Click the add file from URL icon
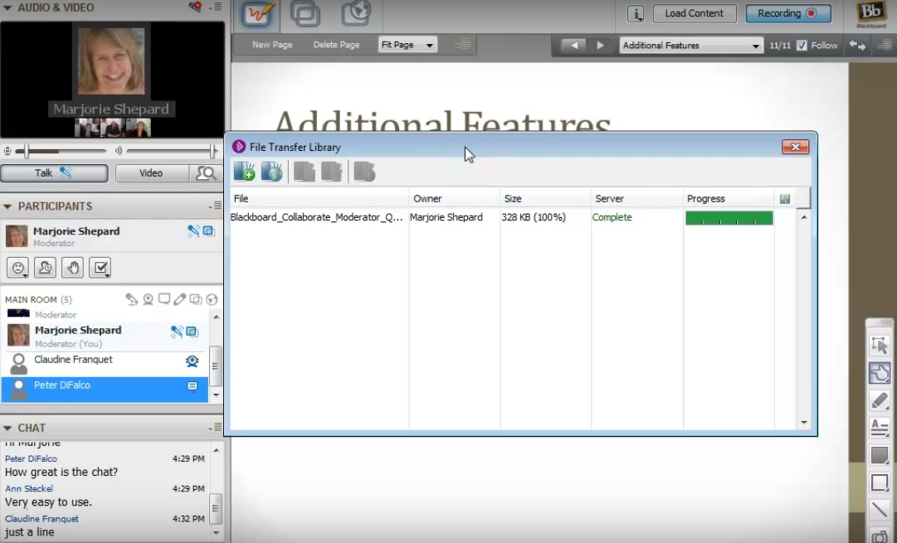The width and height of the screenshot is (897, 543). coord(271,172)
